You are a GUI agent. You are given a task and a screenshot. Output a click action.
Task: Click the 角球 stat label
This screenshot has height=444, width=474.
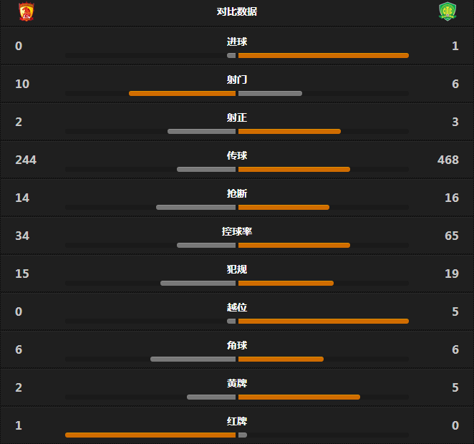point(237,345)
